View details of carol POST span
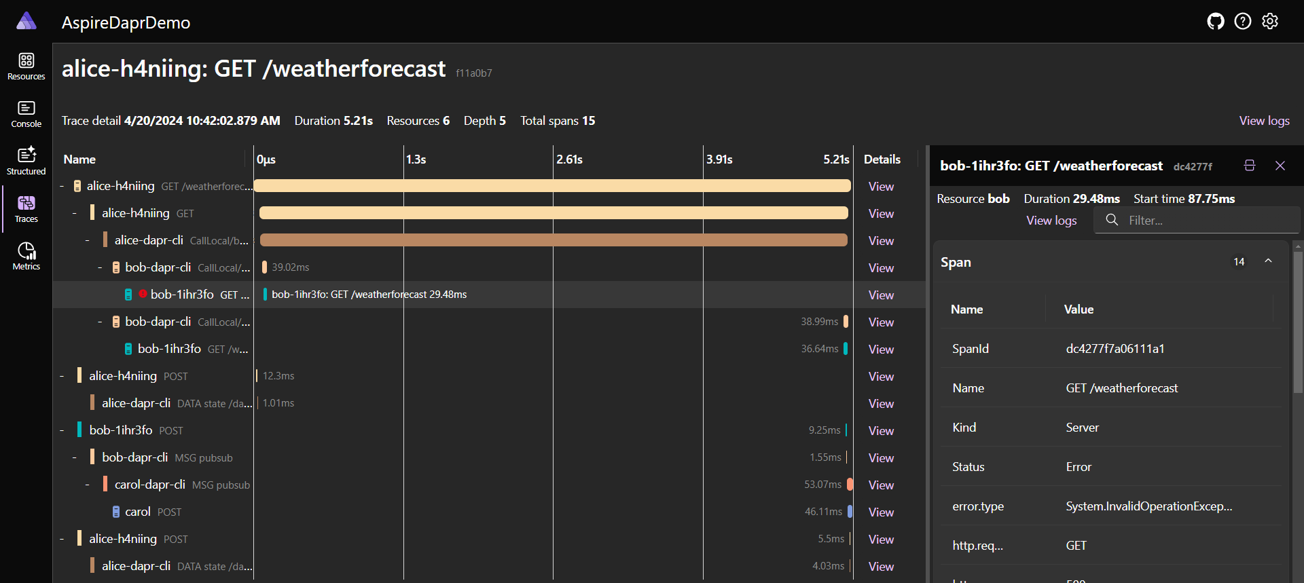The width and height of the screenshot is (1304, 583). (x=881, y=512)
